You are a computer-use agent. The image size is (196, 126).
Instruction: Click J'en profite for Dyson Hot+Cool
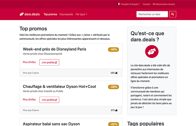49,100
